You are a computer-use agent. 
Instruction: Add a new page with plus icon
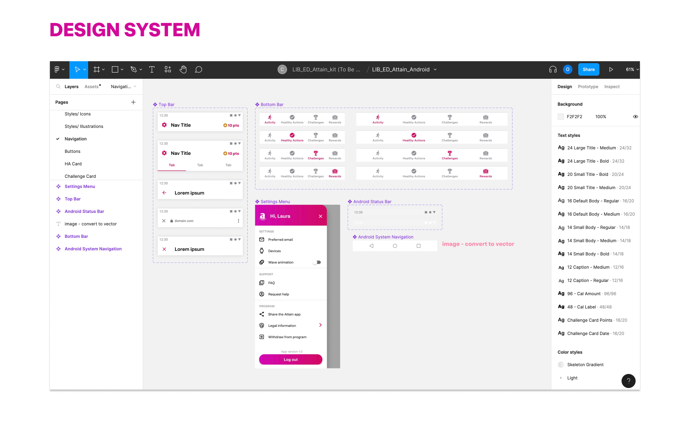coord(133,102)
